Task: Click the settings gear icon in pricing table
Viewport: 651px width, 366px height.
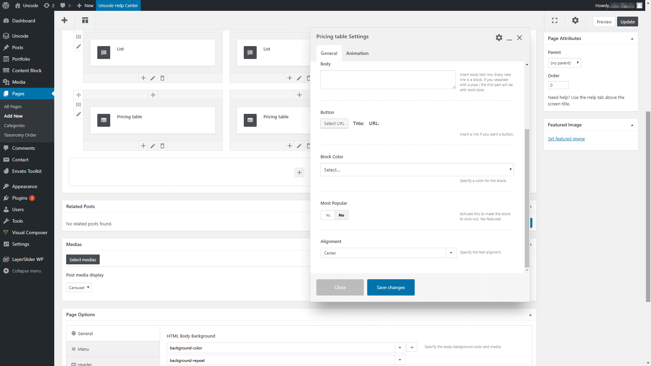Action: [499, 38]
